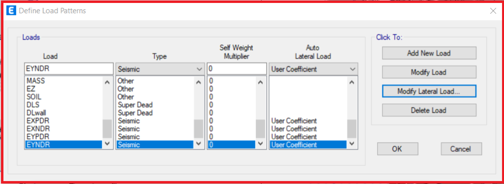The width and height of the screenshot is (504, 184).
Task: Click up arrow of Self Weight list scrollbar
Action: click(260, 82)
